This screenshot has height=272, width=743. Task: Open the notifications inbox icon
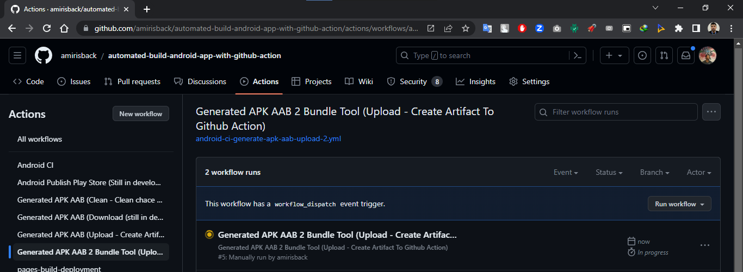pos(686,55)
